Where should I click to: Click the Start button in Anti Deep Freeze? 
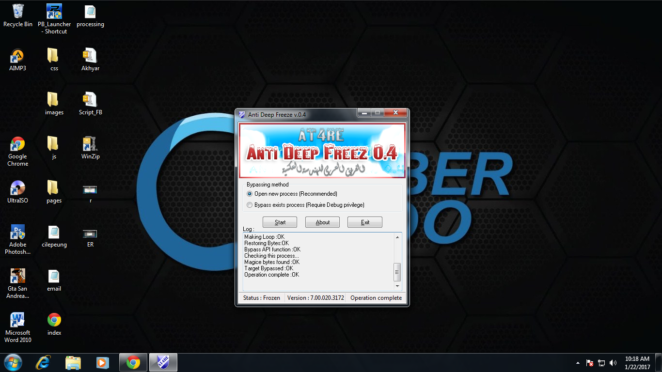point(280,222)
